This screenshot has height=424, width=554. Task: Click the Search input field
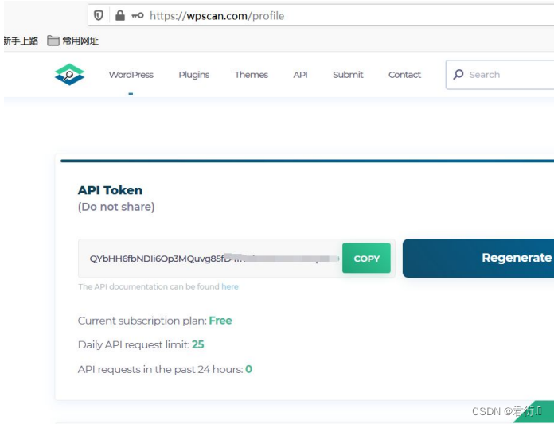[500, 75]
